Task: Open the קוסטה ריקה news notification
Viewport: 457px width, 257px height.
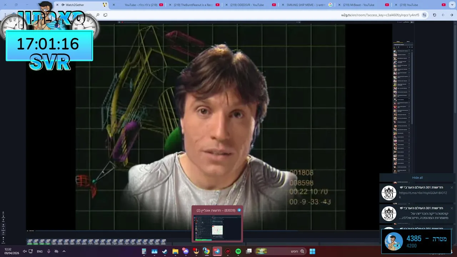Action: click(x=418, y=214)
